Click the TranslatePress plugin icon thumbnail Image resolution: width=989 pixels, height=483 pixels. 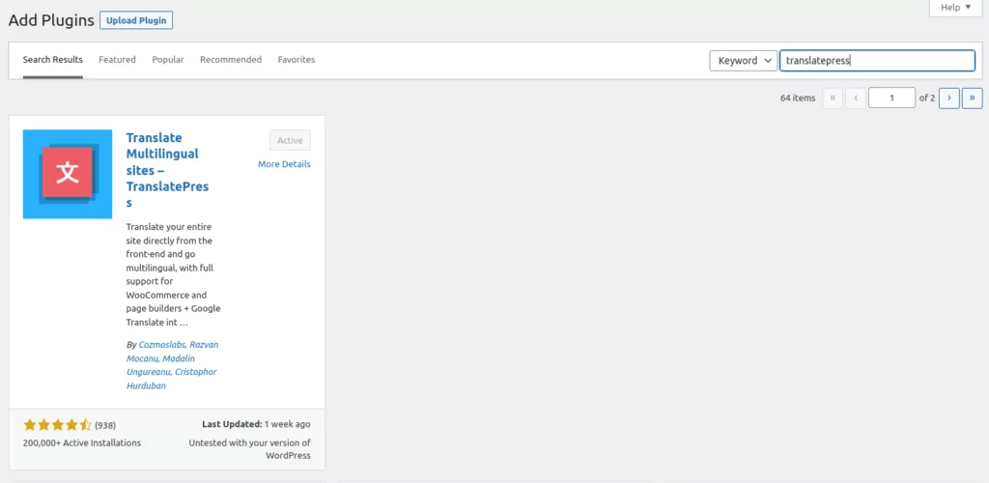(68, 174)
